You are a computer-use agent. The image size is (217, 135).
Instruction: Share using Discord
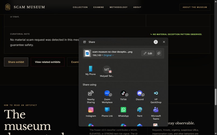(139, 95)
